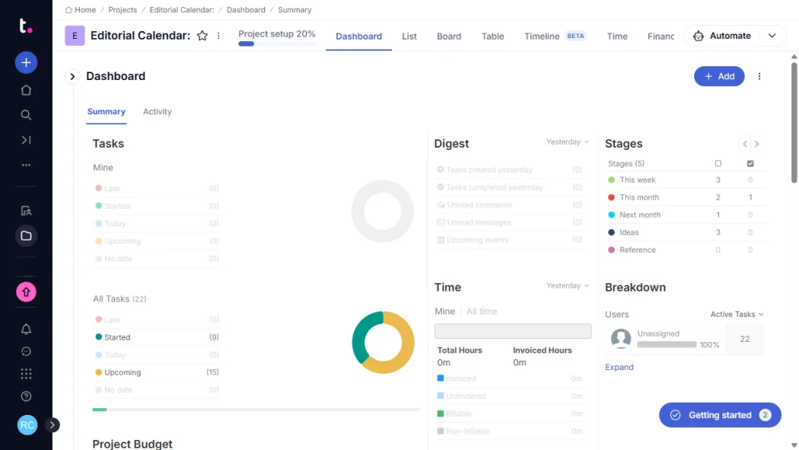Click the purple E project icon

tap(75, 36)
